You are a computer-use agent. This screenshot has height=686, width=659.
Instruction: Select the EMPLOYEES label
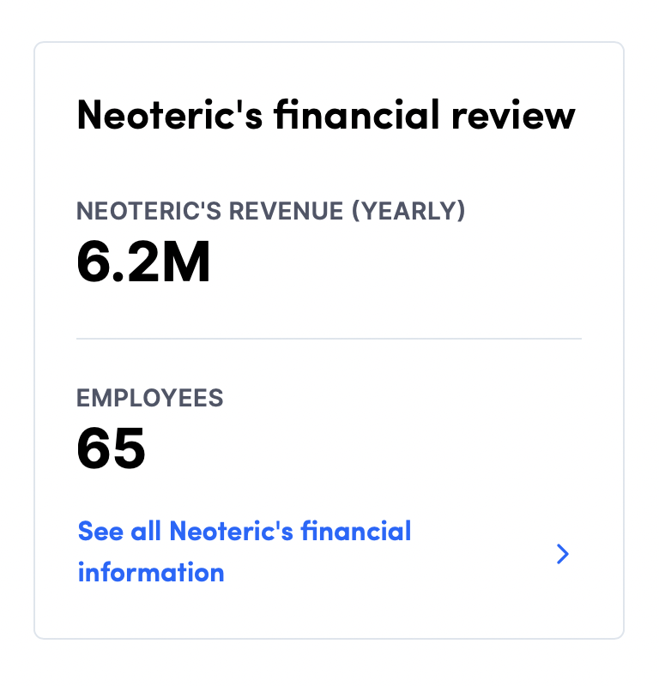150,398
